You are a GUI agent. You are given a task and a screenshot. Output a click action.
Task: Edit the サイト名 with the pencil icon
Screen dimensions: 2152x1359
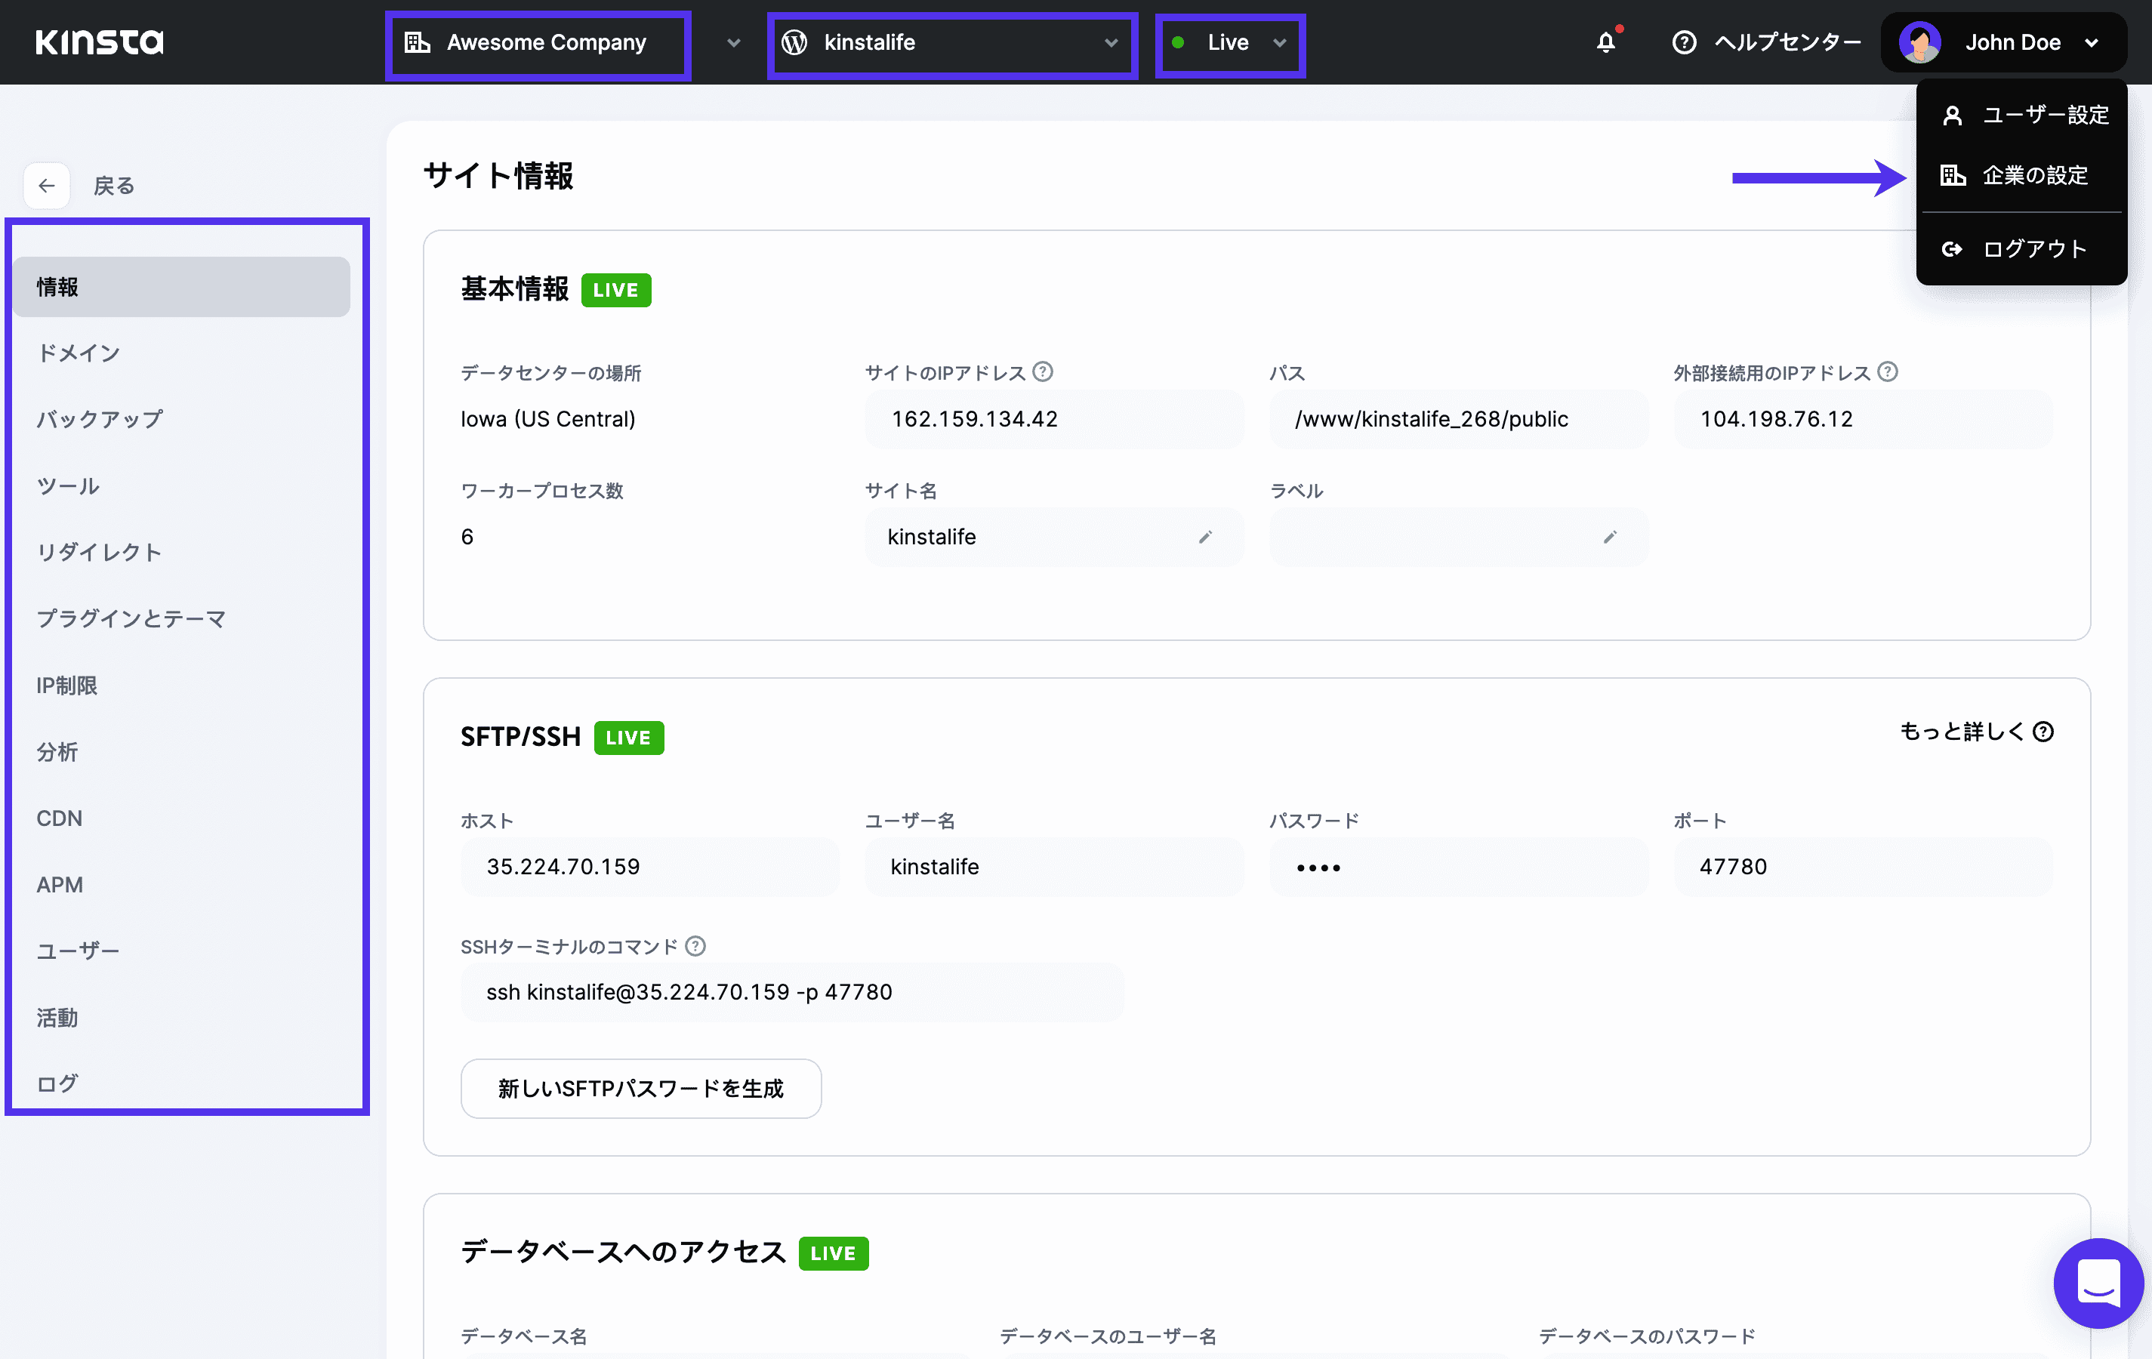[x=1206, y=537]
